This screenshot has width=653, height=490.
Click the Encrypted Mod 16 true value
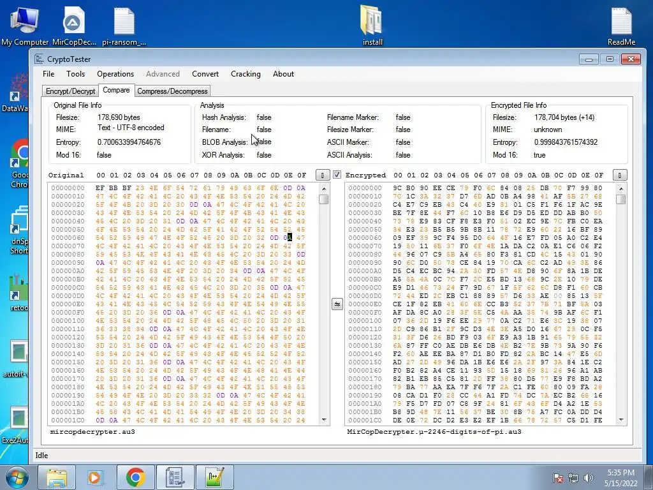[539, 154]
